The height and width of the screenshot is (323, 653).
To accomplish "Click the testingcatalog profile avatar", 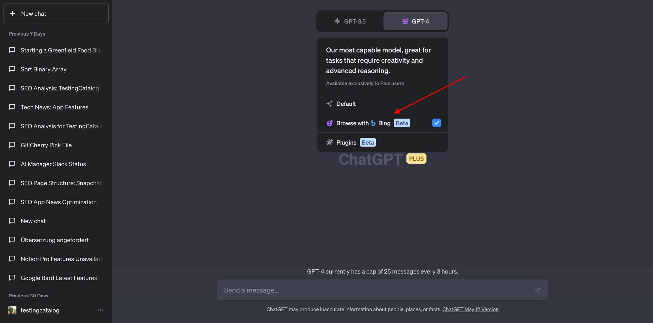I will pyautogui.click(x=12, y=310).
